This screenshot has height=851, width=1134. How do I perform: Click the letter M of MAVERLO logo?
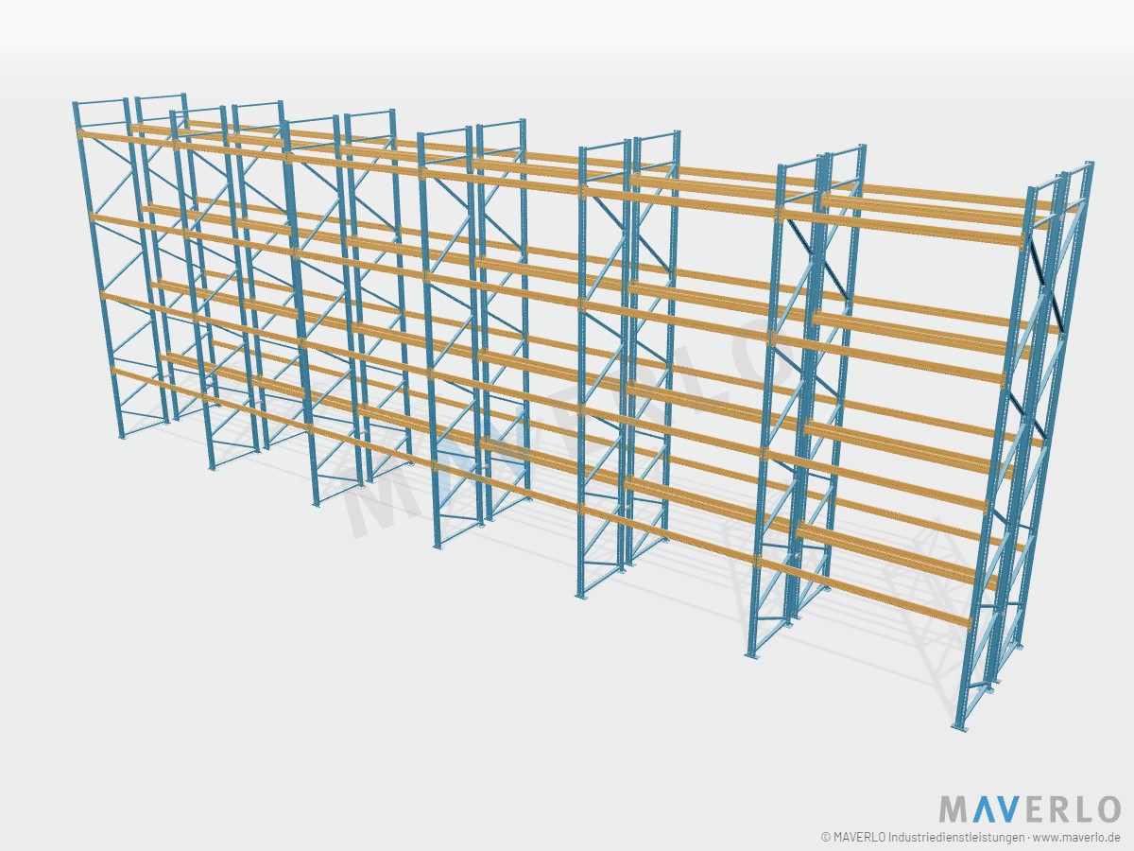(x=953, y=809)
